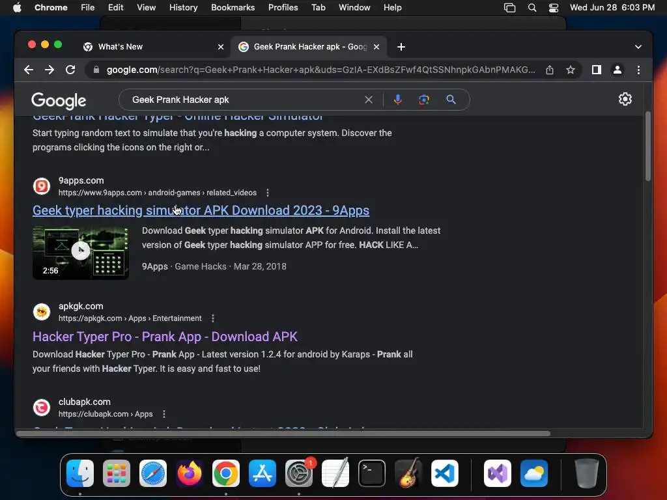The height and width of the screenshot is (500, 667).
Task: Open the History menu
Action: 183,7
